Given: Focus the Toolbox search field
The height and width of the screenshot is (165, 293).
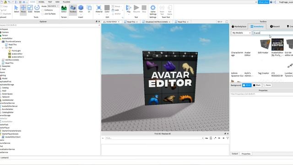Looking at the screenshot, I should click(273, 33).
